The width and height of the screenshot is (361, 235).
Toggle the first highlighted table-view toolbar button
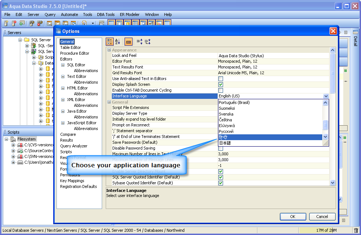(x=112, y=23)
